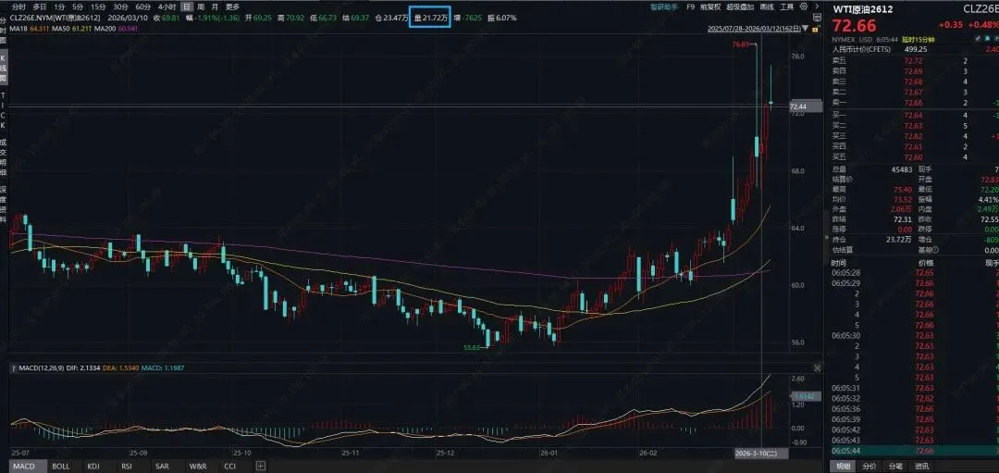Screen dimensions: 999x473
Task: Select the 卖一 ask price 72.66
Action: click(x=913, y=103)
